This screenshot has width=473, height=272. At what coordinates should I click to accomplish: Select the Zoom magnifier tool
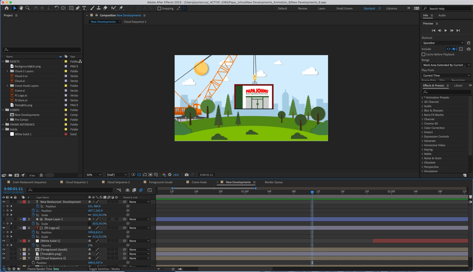(28, 8)
